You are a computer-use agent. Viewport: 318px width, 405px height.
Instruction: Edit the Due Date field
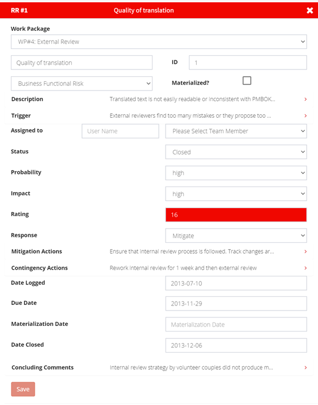[236, 304]
